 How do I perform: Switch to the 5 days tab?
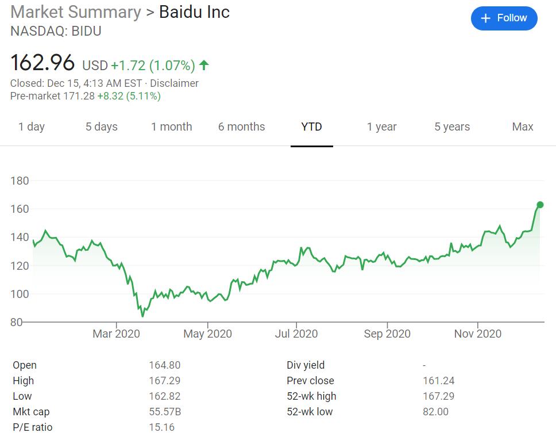click(102, 127)
